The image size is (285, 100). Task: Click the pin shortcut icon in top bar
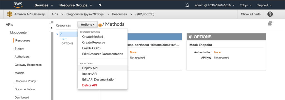[100, 5]
